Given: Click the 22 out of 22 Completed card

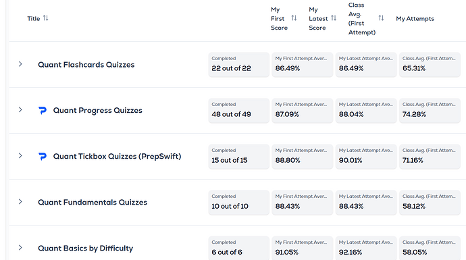Looking at the screenshot, I should pos(238,64).
